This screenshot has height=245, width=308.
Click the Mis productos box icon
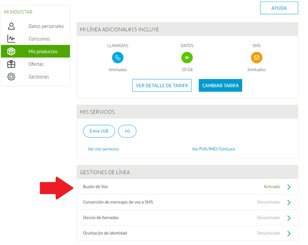11,51
